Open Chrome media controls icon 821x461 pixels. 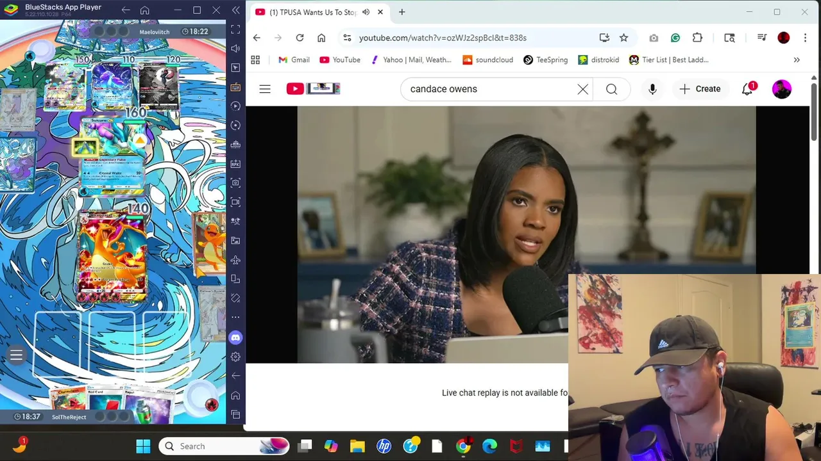point(762,38)
